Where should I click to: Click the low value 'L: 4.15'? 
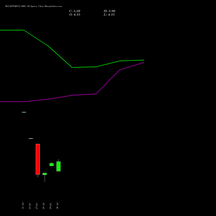tap(109, 15)
